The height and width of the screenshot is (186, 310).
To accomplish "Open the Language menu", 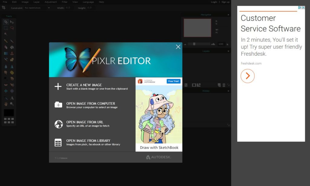I will 88,2.
